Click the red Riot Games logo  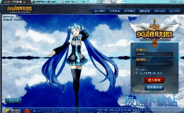click(x=27, y=111)
